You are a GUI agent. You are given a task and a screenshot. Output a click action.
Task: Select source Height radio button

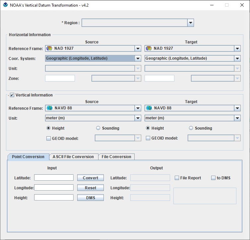click(48, 128)
